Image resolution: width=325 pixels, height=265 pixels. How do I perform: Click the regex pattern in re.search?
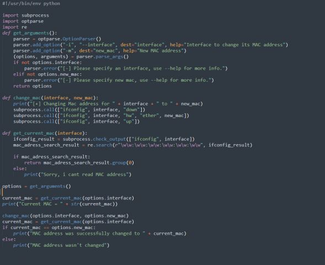pyautogui.click(x=158, y=145)
